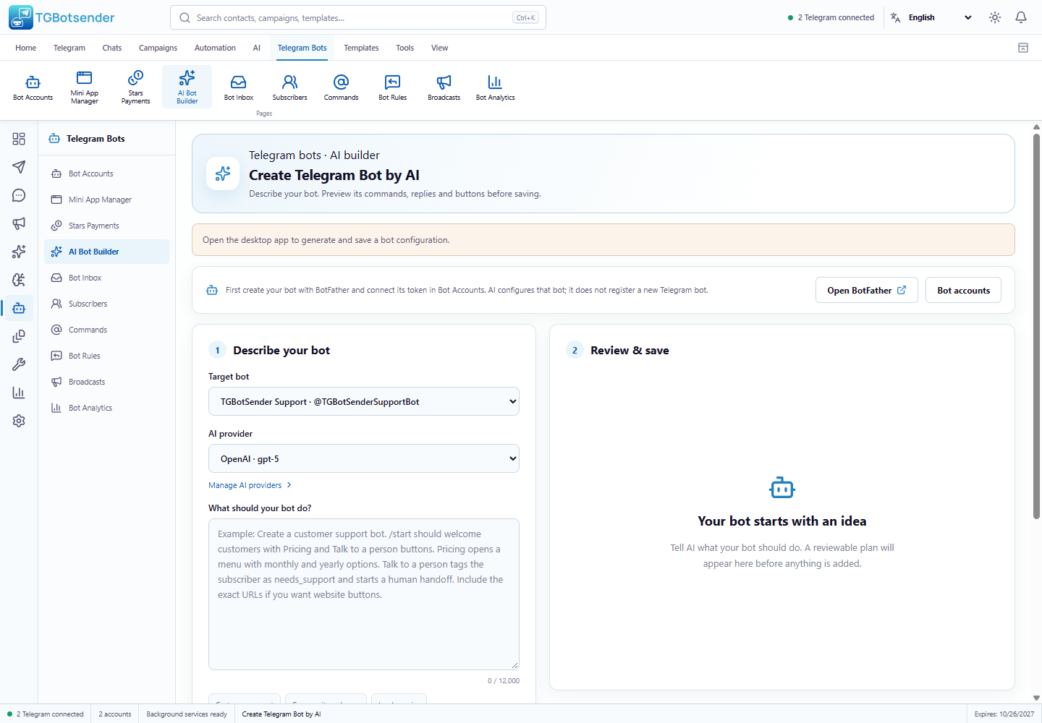Image resolution: width=1042 pixels, height=723 pixels.
Task: Open the English language selector
Action: pos(933,17)
